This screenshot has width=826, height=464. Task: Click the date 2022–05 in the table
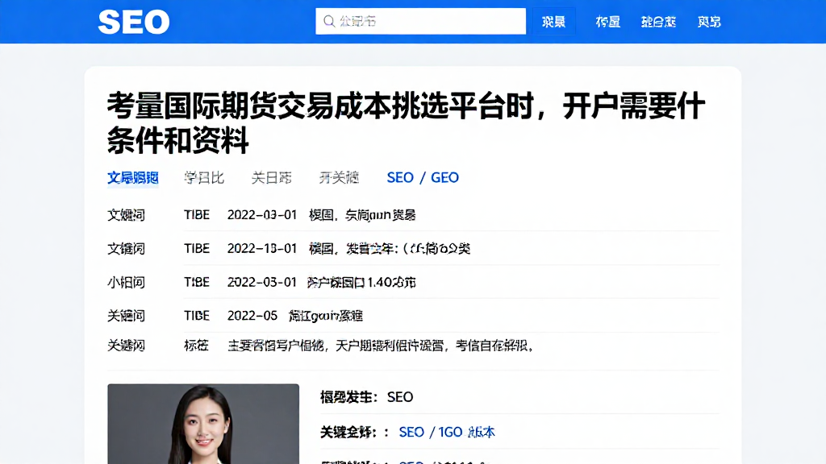(x=252, y=316)
